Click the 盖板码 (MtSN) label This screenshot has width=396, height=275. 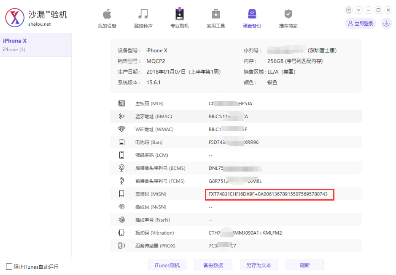point(151,194)
